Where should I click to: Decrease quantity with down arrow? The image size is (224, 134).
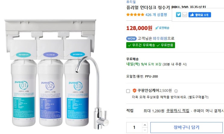point(145,130)
